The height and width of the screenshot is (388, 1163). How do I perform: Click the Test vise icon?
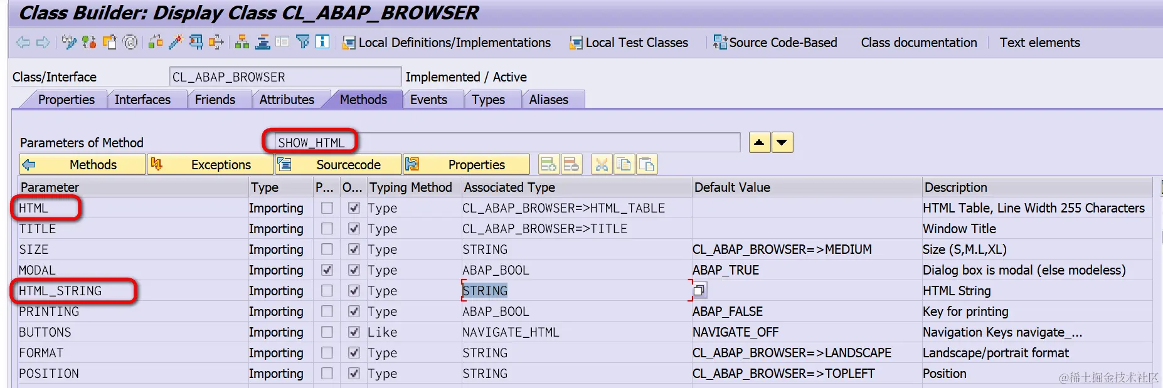[x=196, y=42]
